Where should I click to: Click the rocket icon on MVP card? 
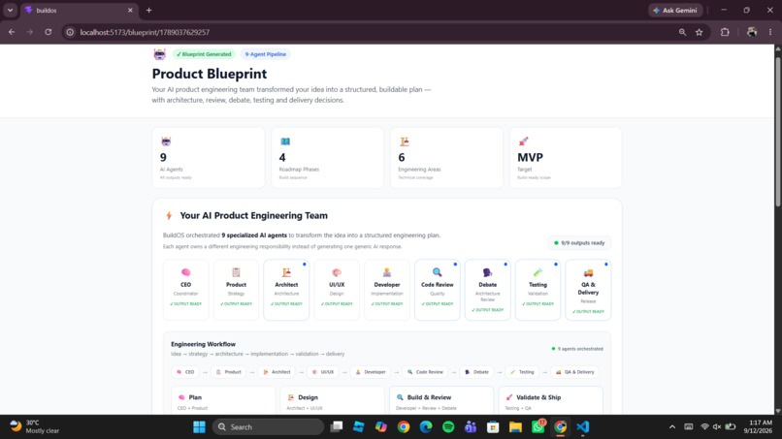pyautogui.click(x=523, y=141)
